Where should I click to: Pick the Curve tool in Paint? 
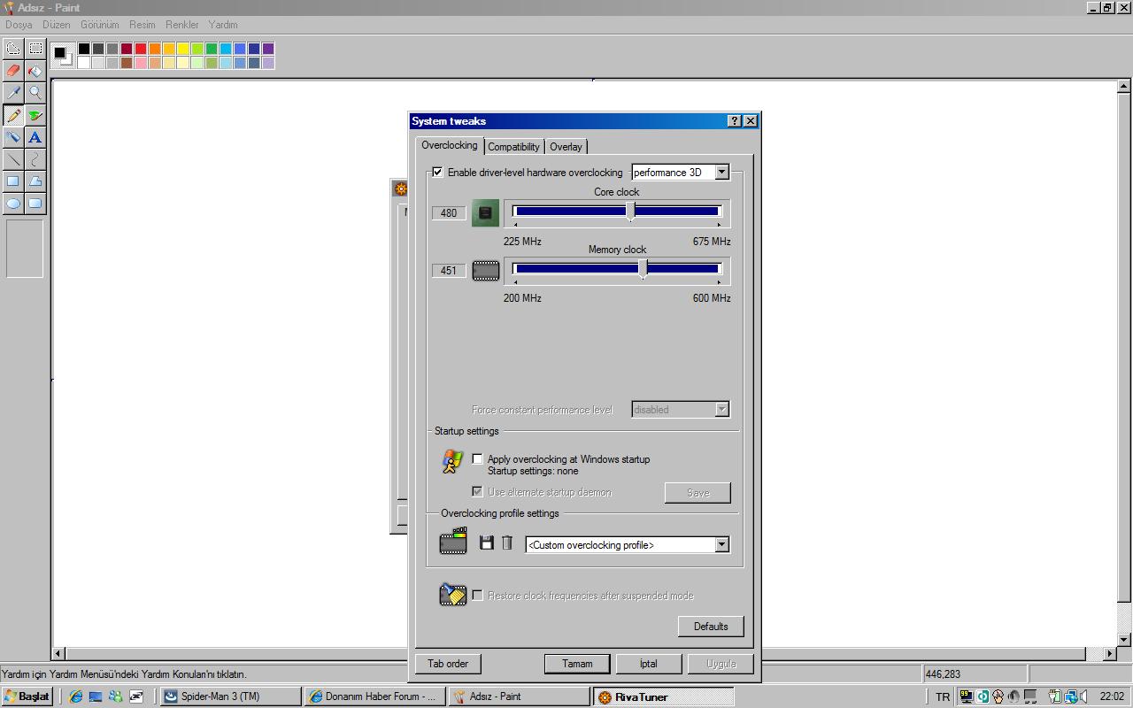point(35,159)
